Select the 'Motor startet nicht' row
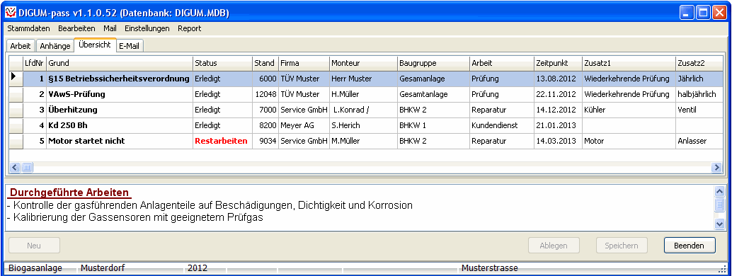732x276 pixels. pos(366,141)
